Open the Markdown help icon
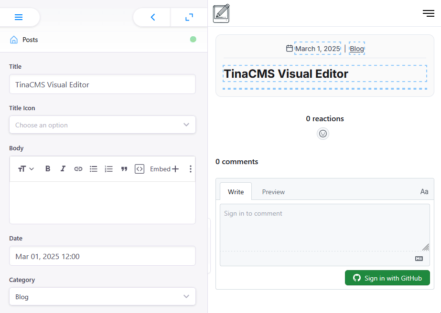The height and width of the screenshot is (313, 441). click(x=419, y=259)
